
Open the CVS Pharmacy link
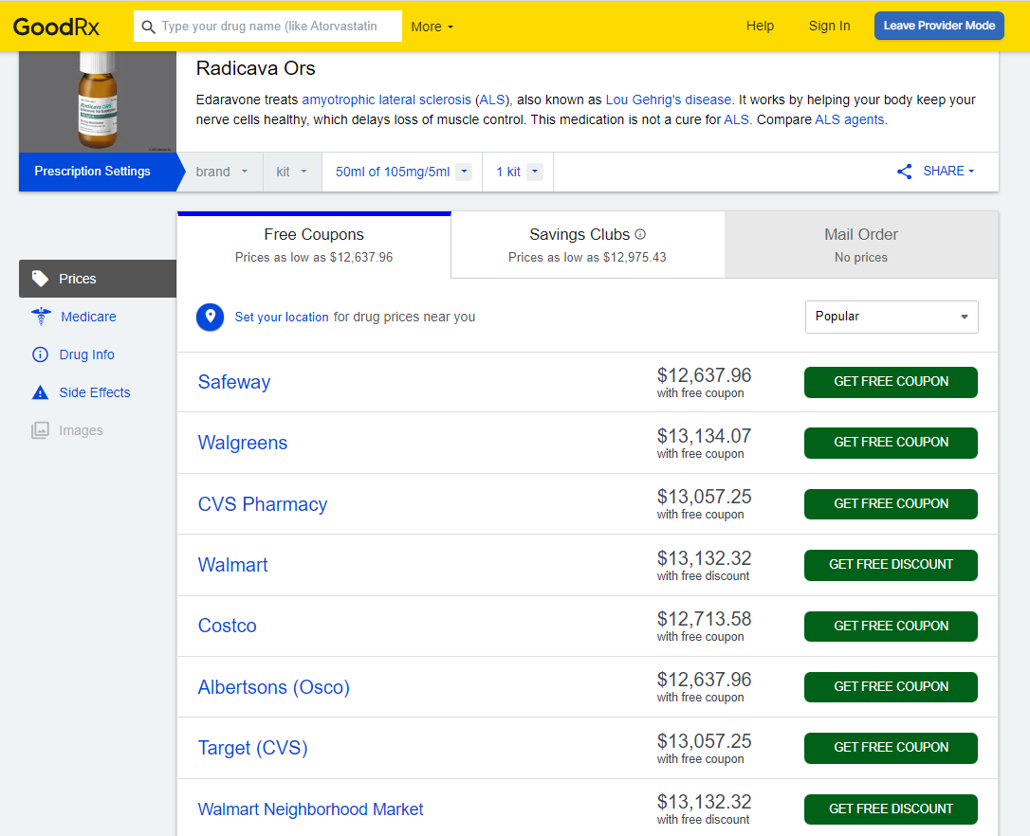point(262,504)
